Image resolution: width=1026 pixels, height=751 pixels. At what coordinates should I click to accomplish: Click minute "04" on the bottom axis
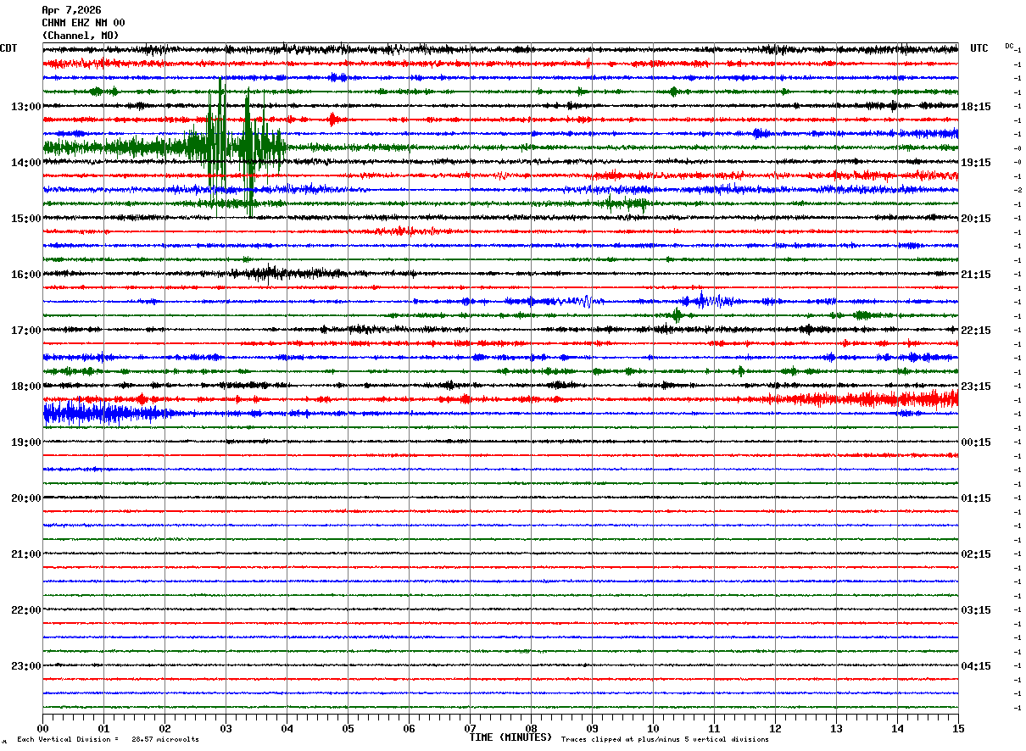(x=287, y=728)
